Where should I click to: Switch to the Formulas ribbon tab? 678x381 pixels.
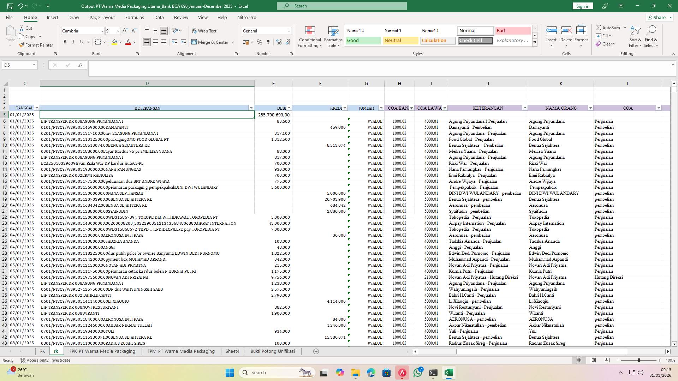(135, 17)
